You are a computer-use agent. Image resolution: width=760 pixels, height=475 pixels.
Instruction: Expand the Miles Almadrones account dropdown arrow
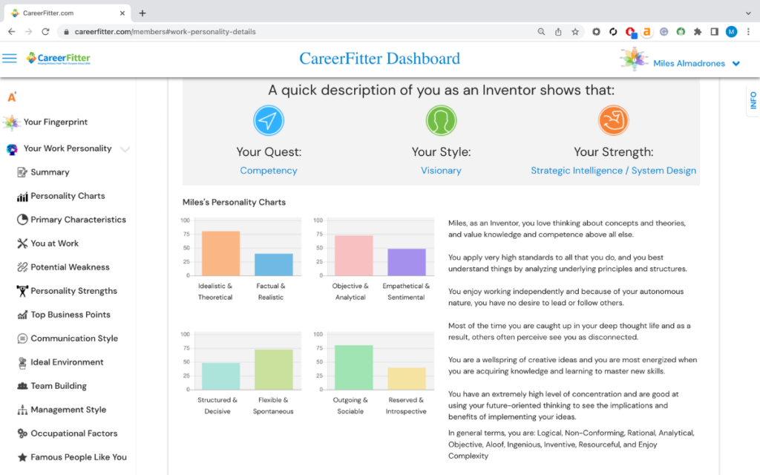click(736, 64)
